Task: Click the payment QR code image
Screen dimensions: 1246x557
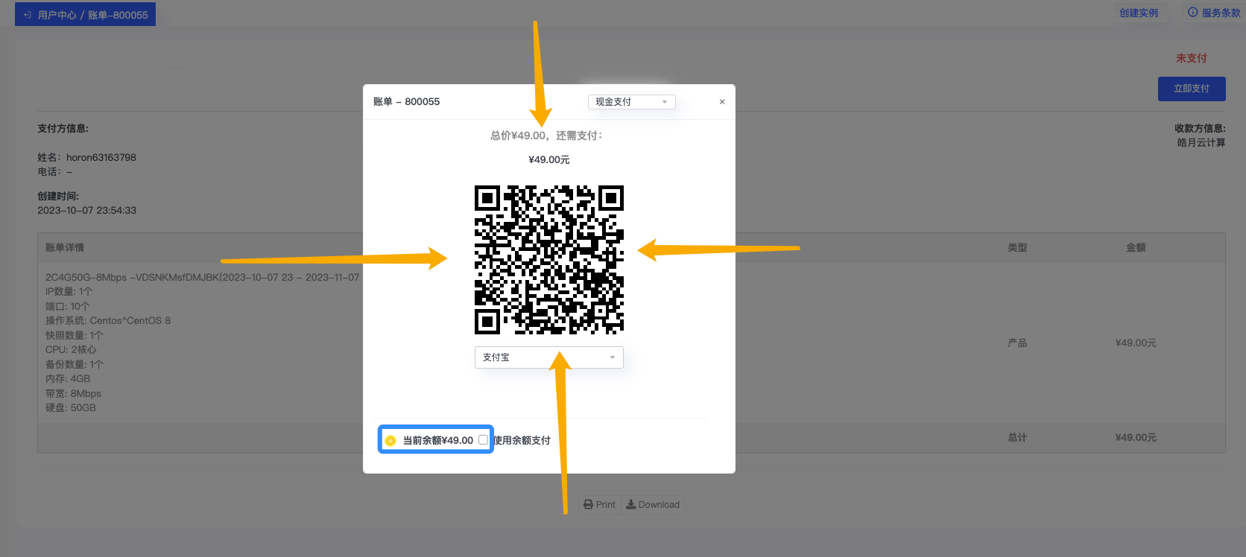Action: coord(548,260)
